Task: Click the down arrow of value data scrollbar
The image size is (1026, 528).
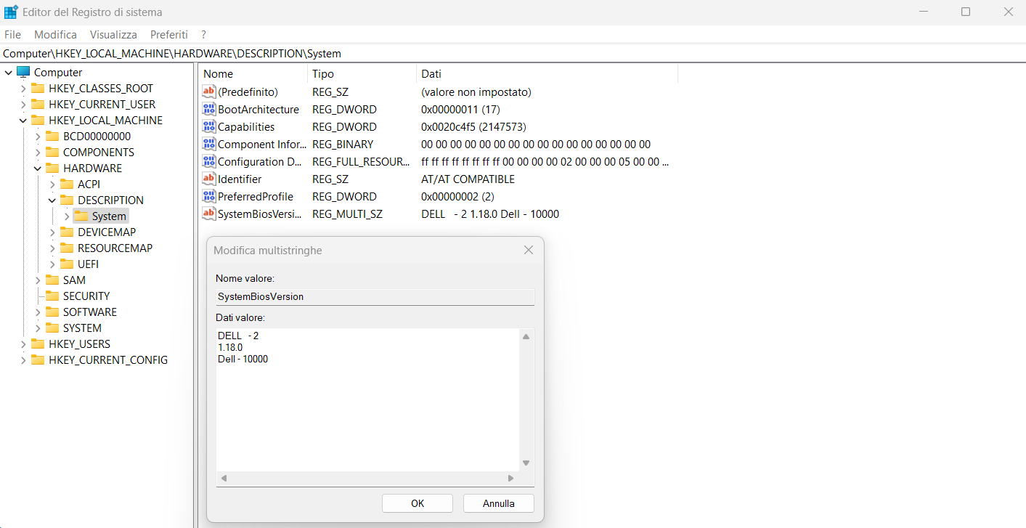Action: click(526, 463)
